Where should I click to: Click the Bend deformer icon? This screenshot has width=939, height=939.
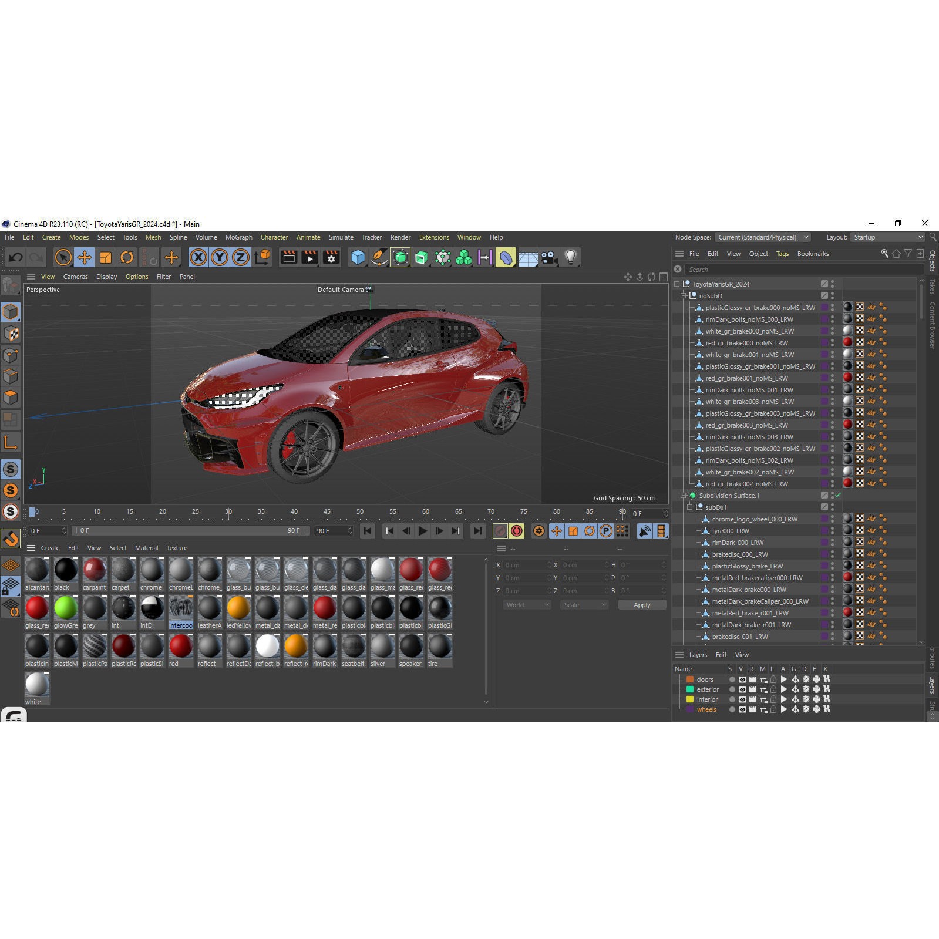[x=506, y=257]
